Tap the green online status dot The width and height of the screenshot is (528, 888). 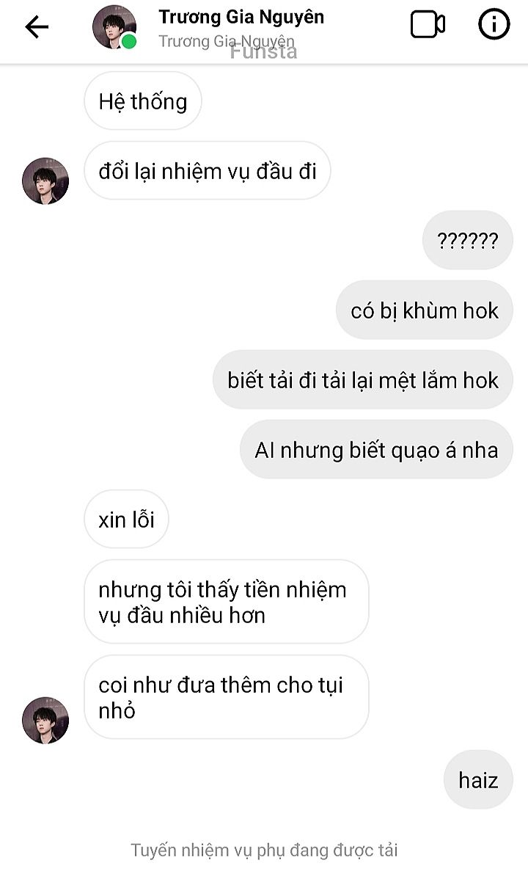pos(129,42)
